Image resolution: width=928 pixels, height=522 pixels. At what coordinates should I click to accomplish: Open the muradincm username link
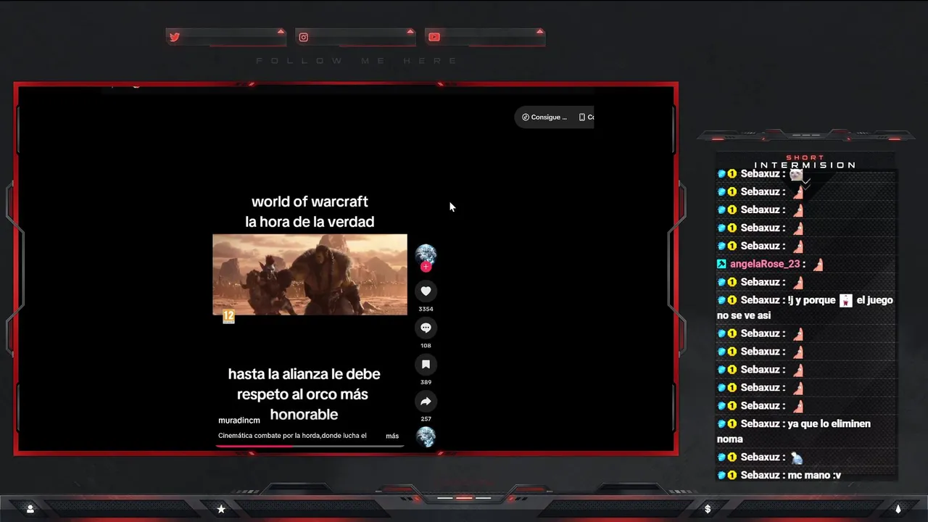(x=239, y=420)
